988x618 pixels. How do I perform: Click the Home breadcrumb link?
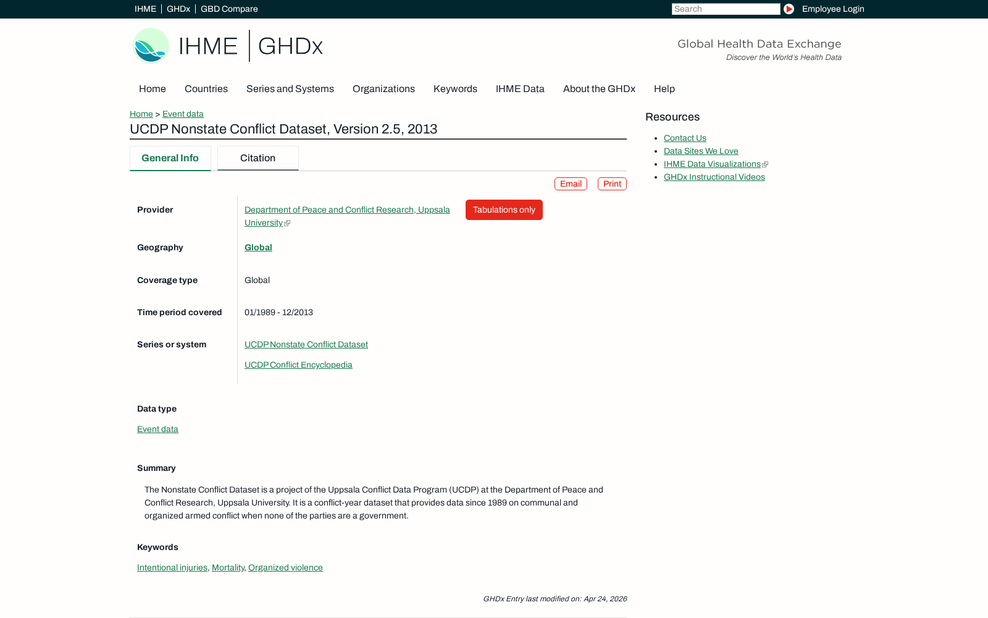pyautogui.click(x=141, y=114)
